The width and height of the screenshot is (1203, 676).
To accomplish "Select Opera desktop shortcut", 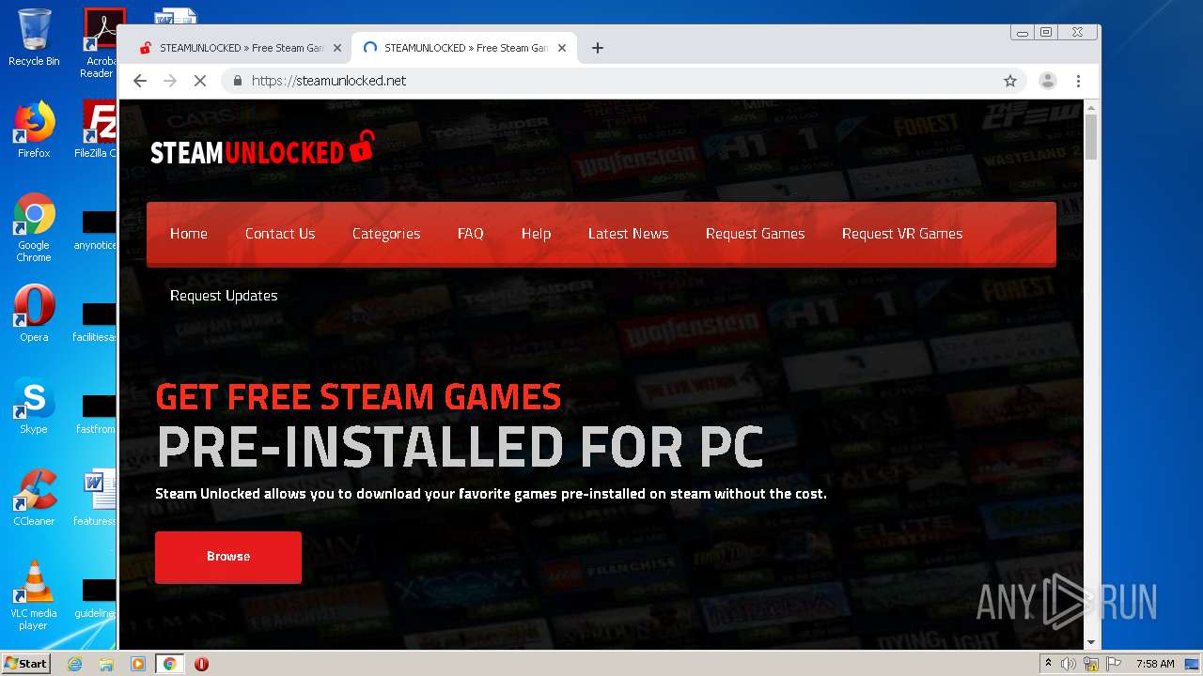I will [34, 313].
